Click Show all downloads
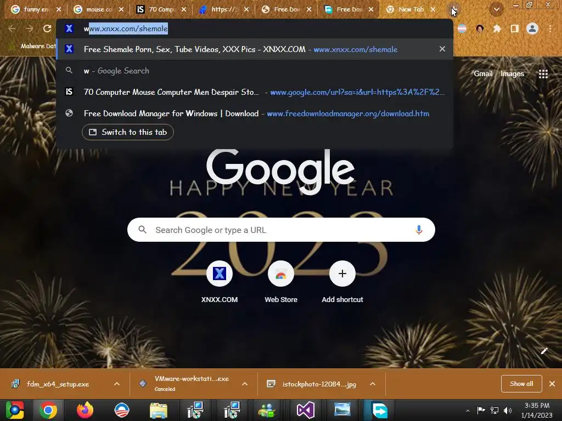Viewport: 562px width, 421px height. click(x=521, y=384)
